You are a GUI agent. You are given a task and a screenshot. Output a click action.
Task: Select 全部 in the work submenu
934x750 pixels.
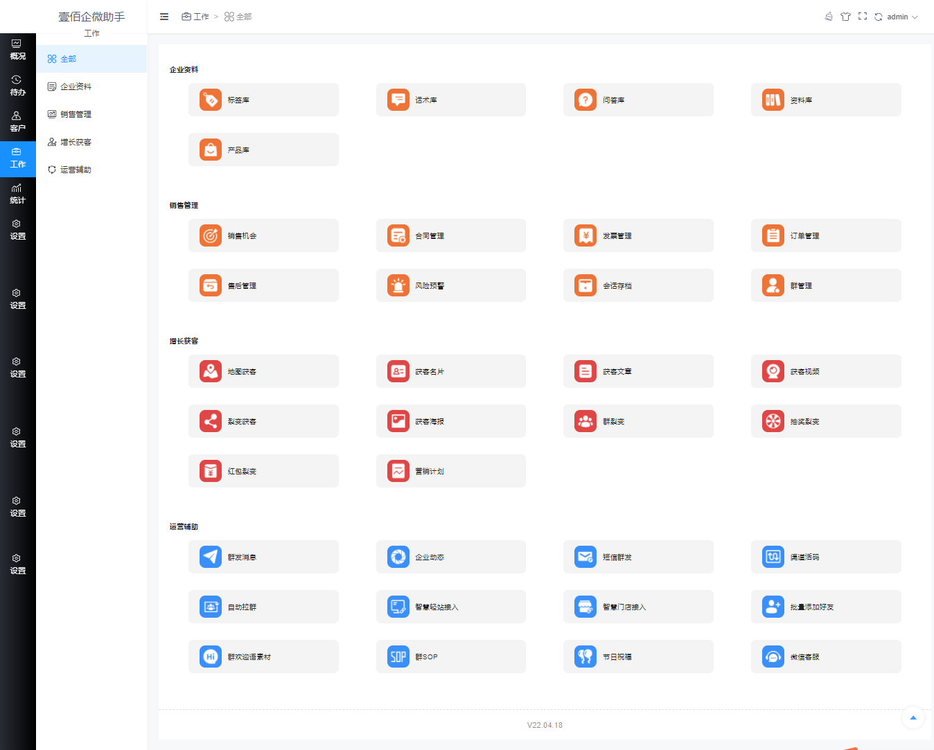(x=91, y=59)
